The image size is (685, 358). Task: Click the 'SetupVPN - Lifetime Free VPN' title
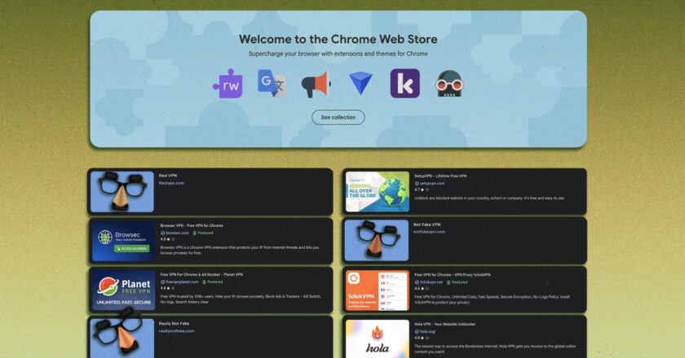click(440, 176)
